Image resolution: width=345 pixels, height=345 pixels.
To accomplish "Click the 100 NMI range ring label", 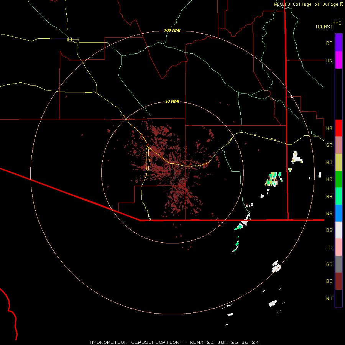I will tap(172, 30).
